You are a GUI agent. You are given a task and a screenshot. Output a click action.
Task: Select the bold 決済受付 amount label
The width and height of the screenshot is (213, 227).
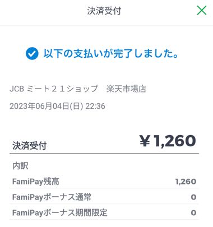point(29,146)
